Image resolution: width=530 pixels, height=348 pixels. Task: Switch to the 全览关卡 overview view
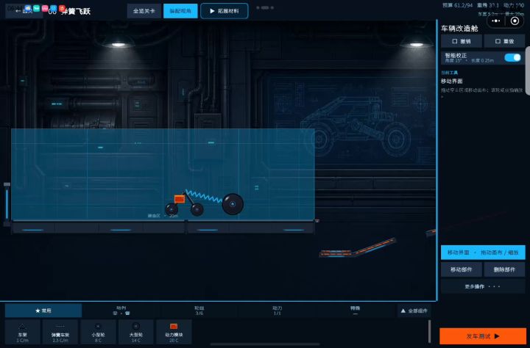[144, 11]
